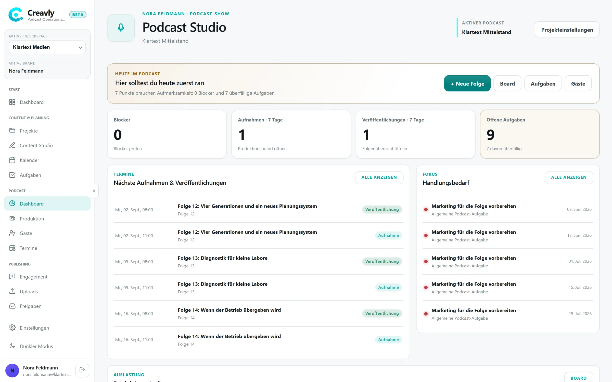
Task: Open Produktion in podcast menu
Action: pyautogui.click(x=47, y=219)
